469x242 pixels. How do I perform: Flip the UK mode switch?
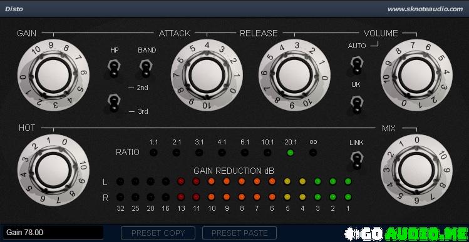[356, 105]
